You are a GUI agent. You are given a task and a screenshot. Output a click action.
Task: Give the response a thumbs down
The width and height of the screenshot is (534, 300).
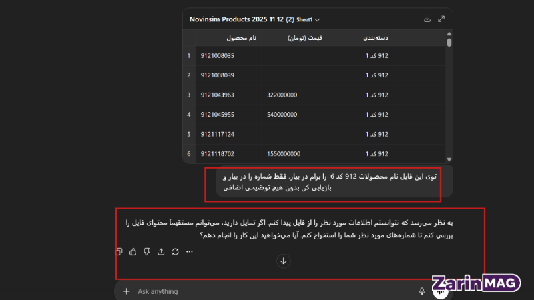pyautogui.click(x=147, y=252)
